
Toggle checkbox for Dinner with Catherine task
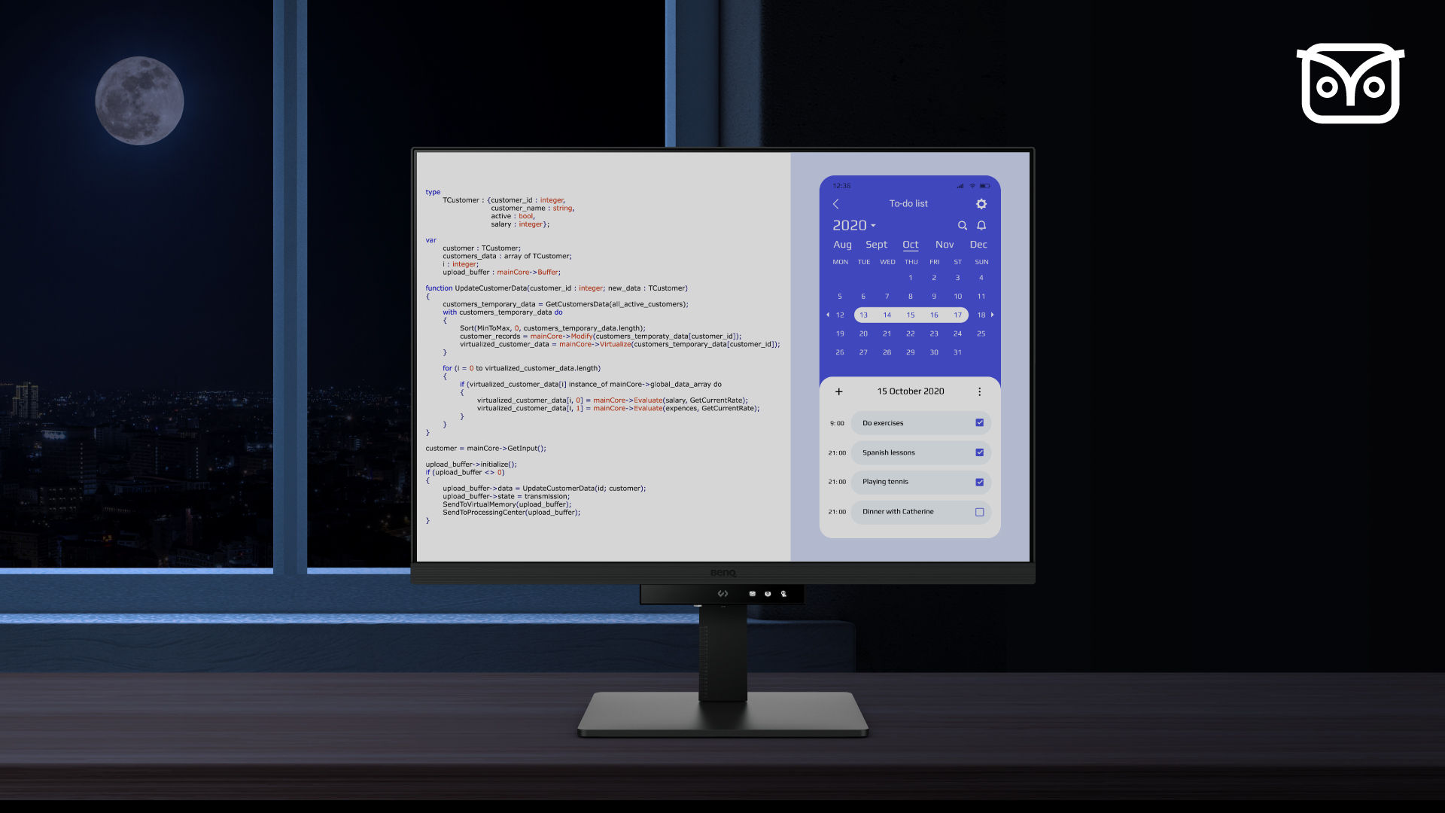980,511
